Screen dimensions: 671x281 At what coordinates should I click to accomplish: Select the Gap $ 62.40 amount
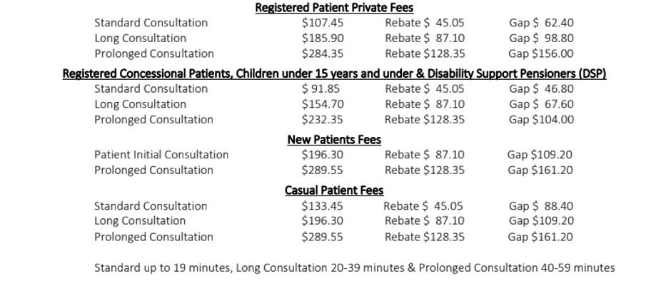tap(541, 23)
